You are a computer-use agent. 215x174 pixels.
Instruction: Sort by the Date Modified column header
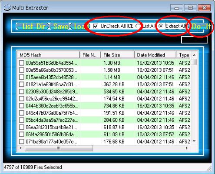(155, 55)
